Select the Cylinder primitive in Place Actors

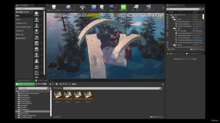coord(36,55)
